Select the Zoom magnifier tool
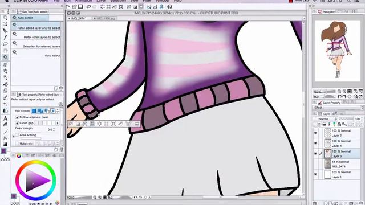Viewport: 365px width, 205px height. [x=5, y=18]
